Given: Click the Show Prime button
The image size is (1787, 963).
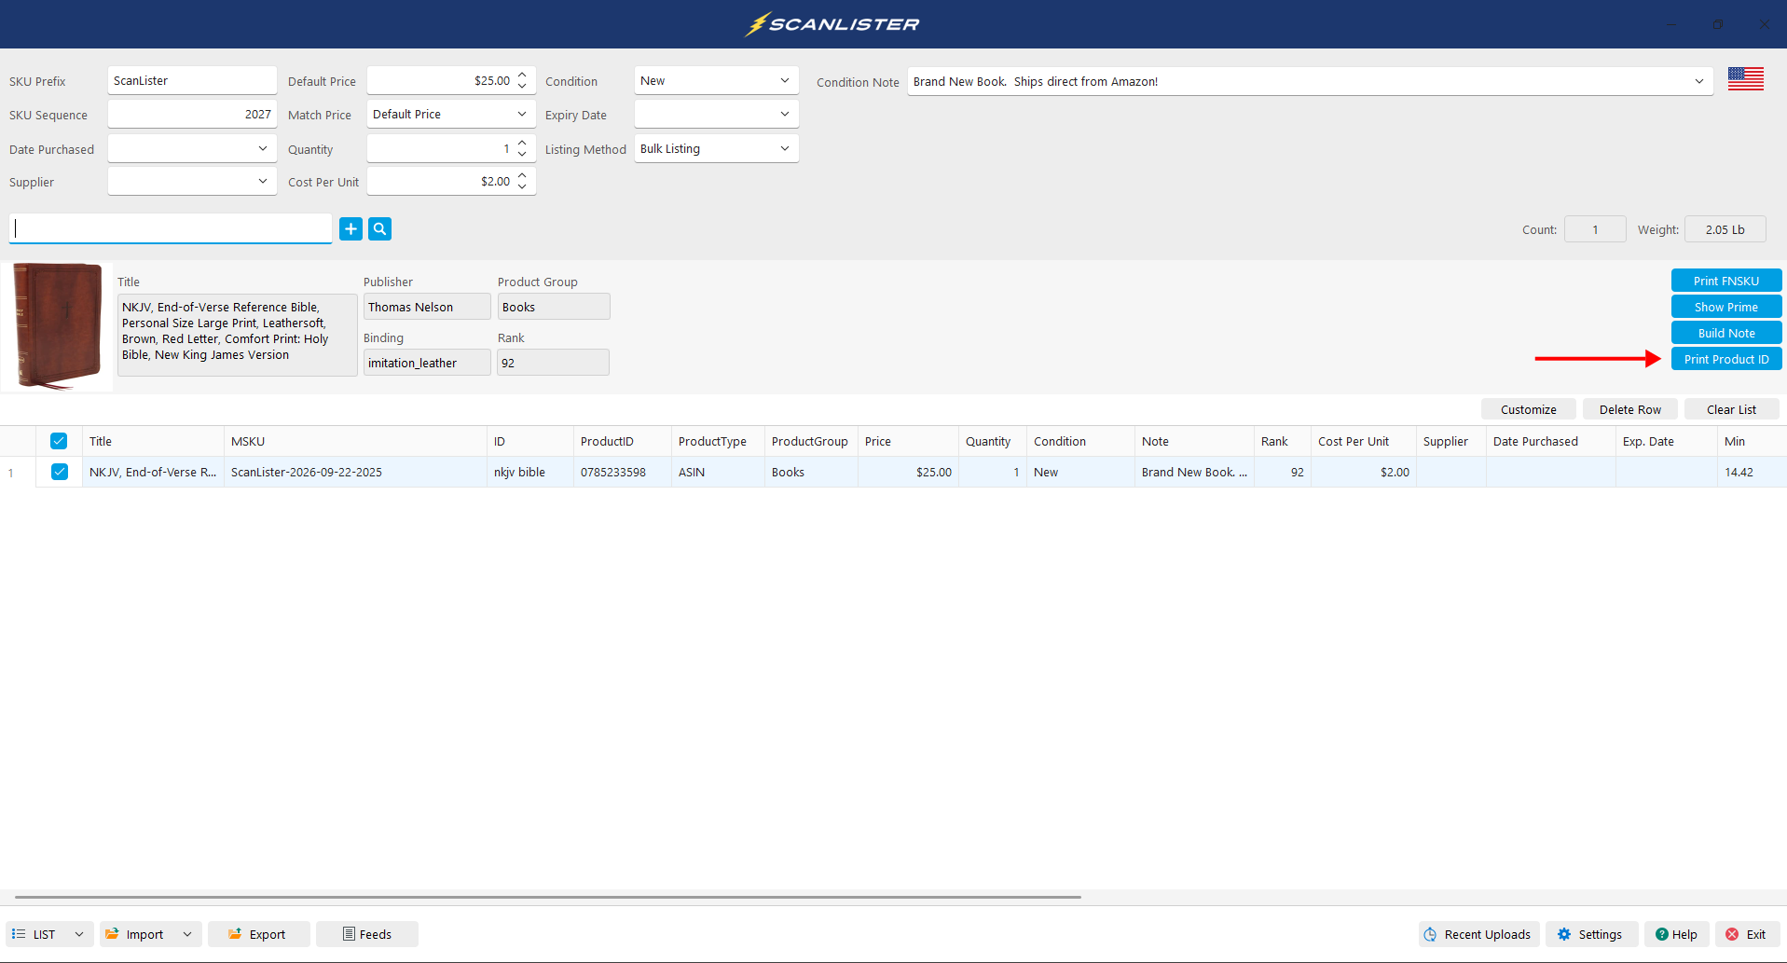Looking at the screenshot, I should 1725,307.
